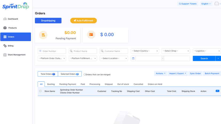Click the magnifier icon in Product Name
221x124 pixels.
(x=71, y=51)
